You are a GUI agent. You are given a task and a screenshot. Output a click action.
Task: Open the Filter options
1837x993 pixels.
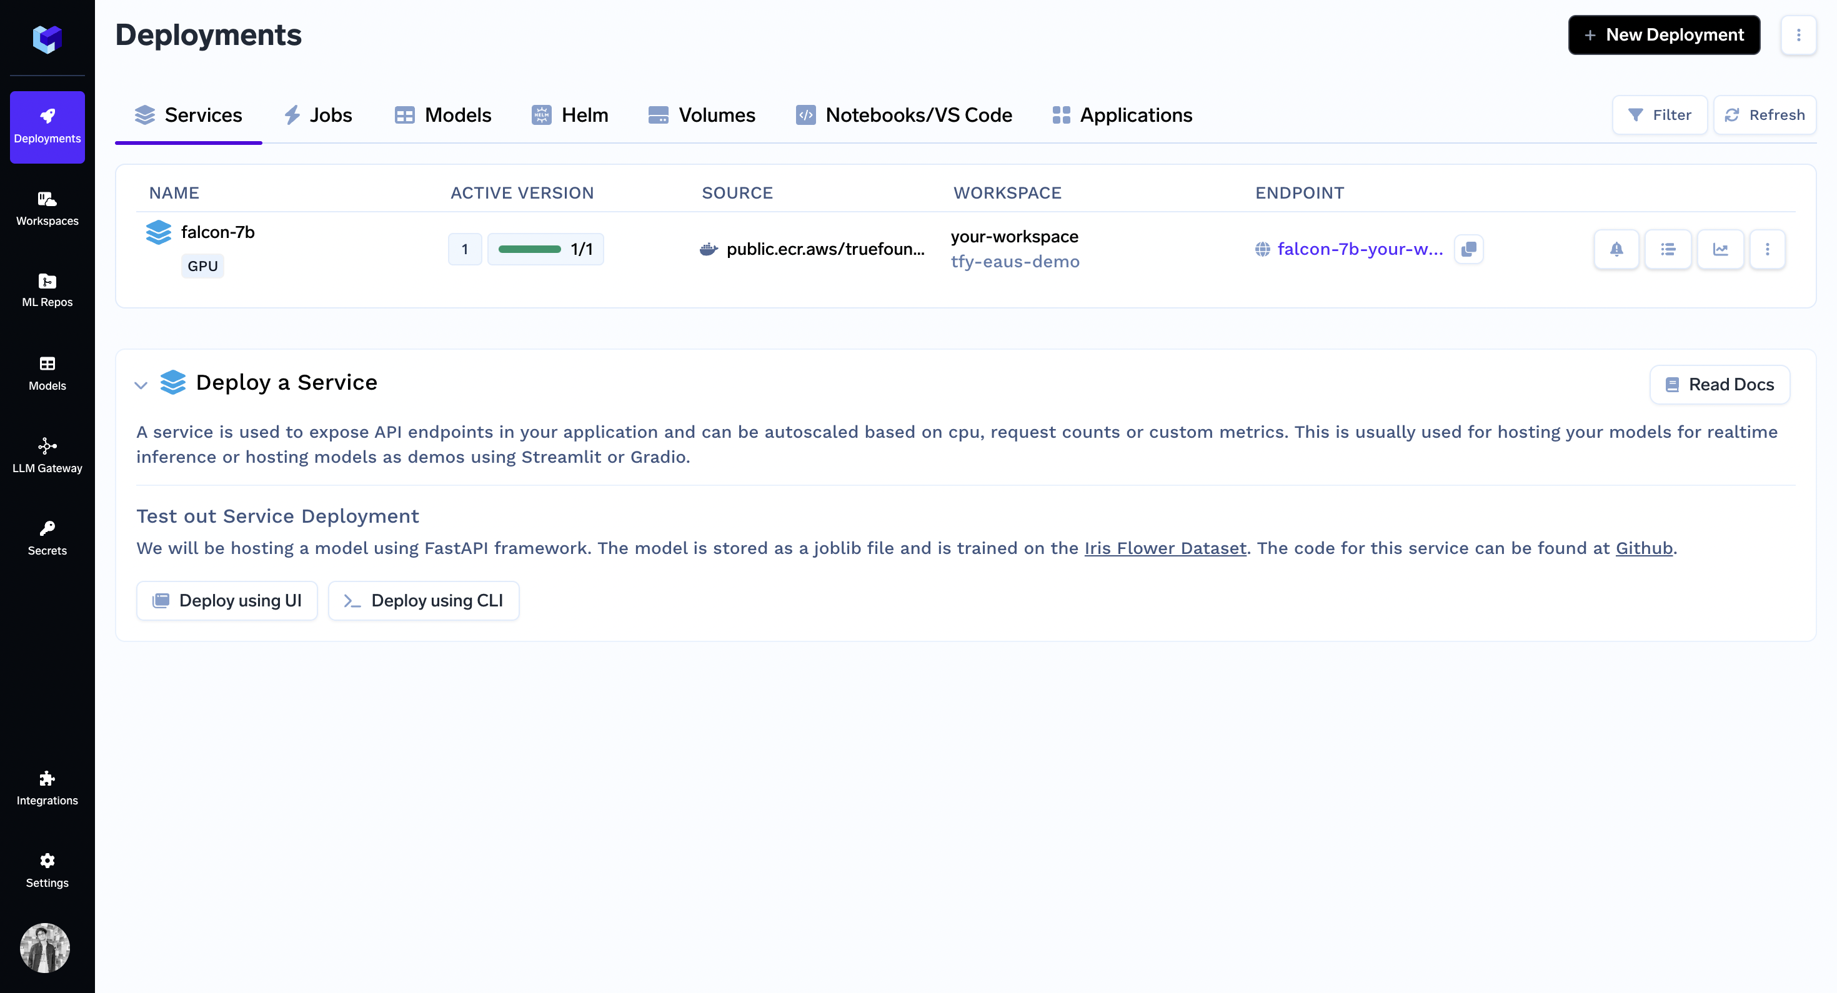coord(1659,115)
